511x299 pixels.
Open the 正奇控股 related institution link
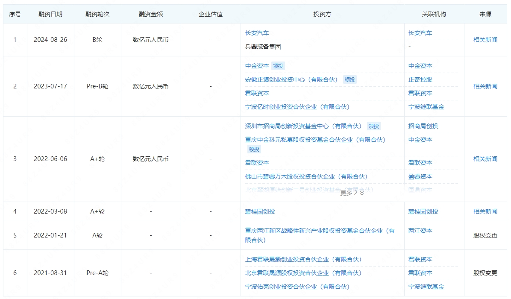(x=420, y=79)
